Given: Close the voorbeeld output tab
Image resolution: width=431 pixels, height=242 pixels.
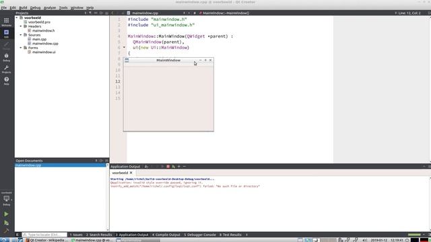Looking at the screenshot, I should [x=131, y=173].
